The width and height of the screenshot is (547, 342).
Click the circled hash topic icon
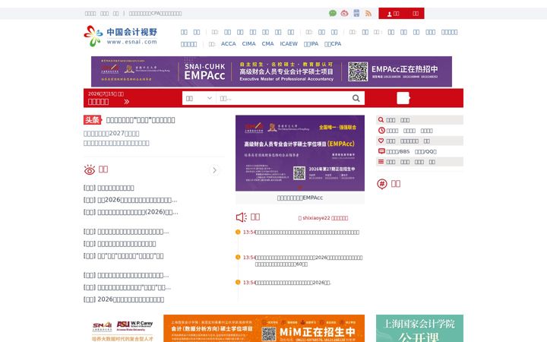pos(382,184)
